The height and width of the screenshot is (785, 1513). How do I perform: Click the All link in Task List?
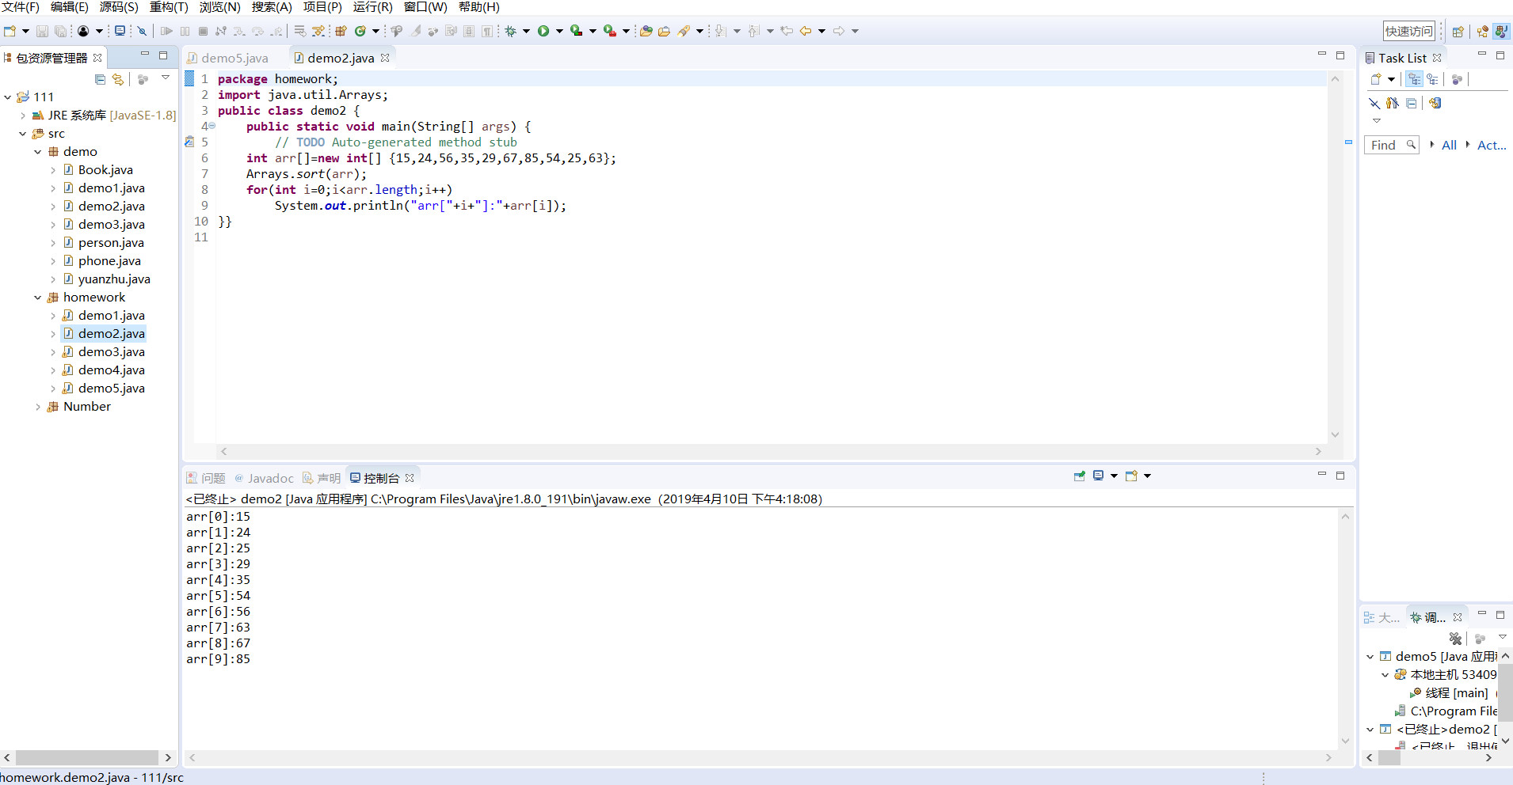(1450, 145)
